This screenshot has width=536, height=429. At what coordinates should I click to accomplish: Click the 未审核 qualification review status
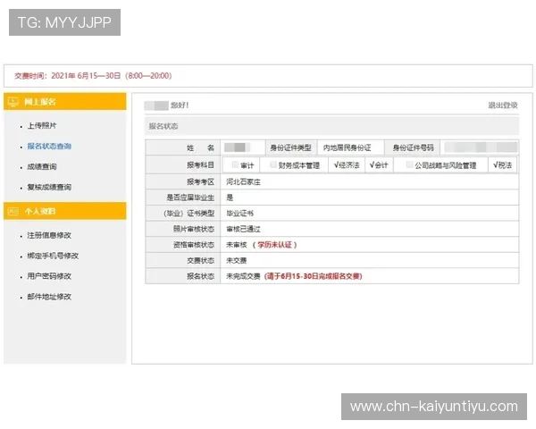(236, 245)
